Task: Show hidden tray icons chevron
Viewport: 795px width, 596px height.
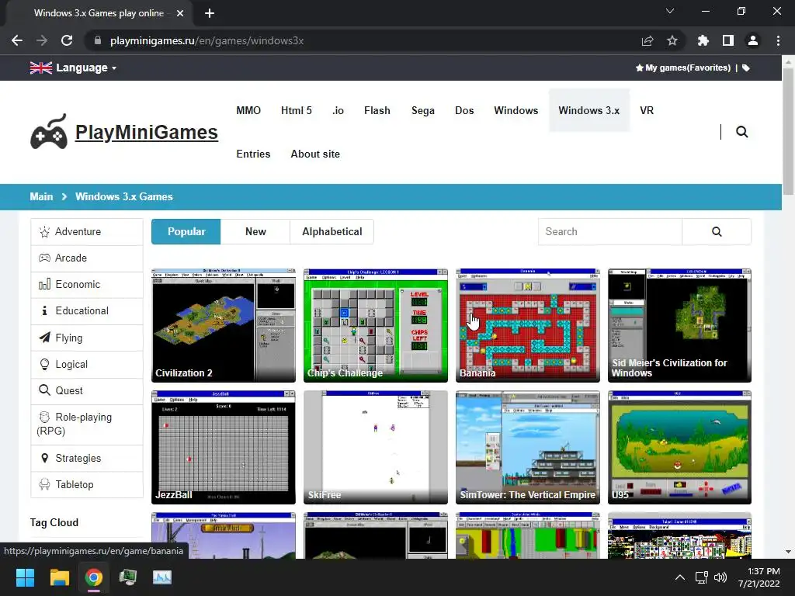Action: coord(680,577)
